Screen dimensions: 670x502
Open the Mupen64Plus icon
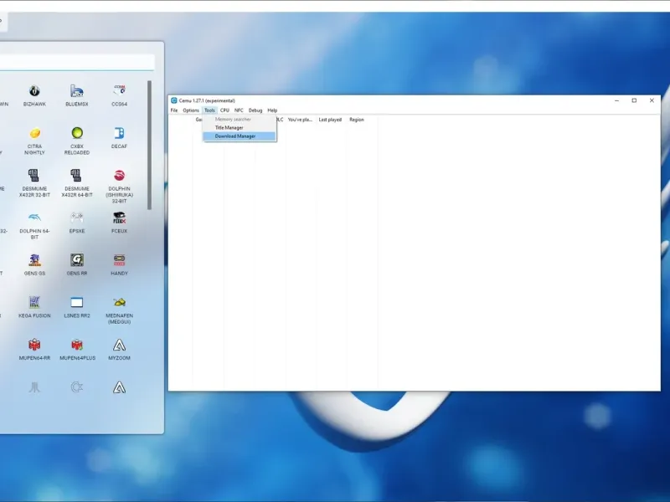tap(77, 345)
